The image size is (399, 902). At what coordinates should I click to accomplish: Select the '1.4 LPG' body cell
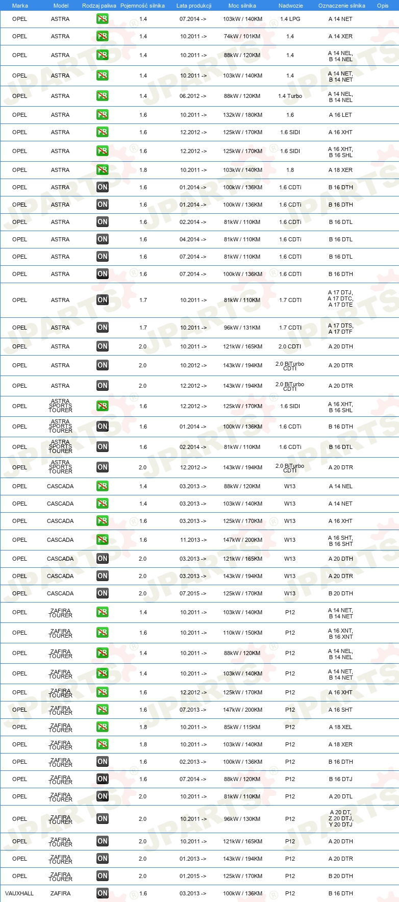tap(290, 19)
